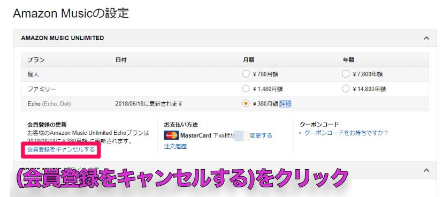Image resolution: width=443 pixels, height=197 pixels.
Task: Click the 年額 column header
Action: [x=348, y=60]
